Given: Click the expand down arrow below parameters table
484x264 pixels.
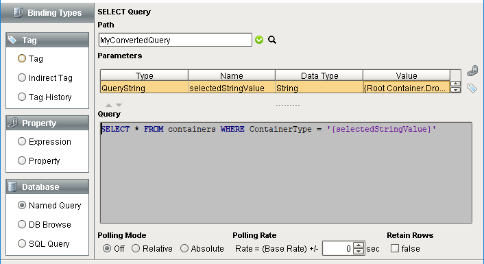Looking at the screenshot, I should 119,106.
